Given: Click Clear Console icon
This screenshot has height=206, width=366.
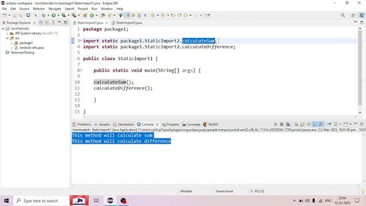Looking at the screenshot, I should 296,124.
